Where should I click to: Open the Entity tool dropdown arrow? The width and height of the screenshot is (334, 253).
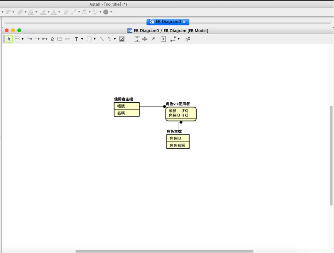click(x=23, y=39)
